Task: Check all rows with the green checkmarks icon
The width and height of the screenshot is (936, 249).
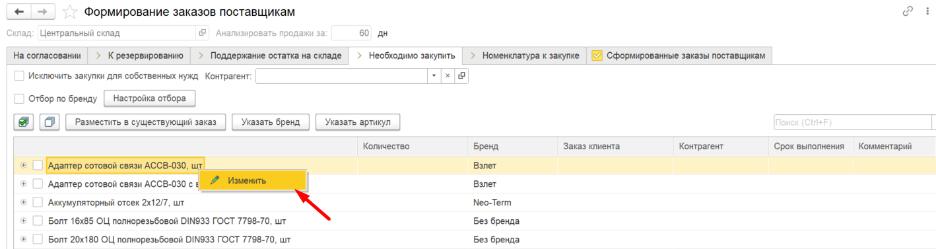Action: click(24, 122)
